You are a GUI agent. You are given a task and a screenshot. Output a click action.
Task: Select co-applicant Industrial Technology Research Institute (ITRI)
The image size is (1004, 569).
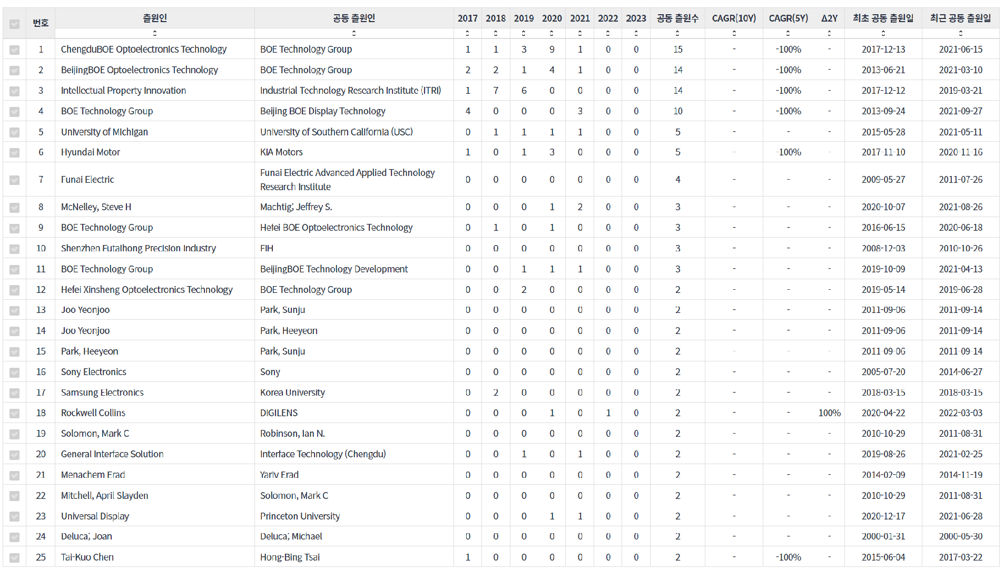351,91
